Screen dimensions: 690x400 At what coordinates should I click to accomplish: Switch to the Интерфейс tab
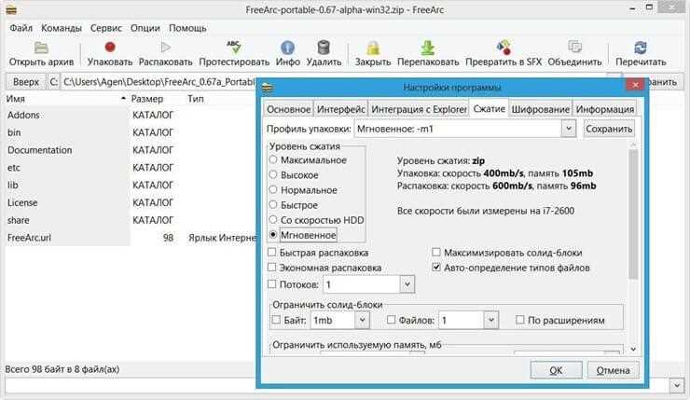(x=340, y=109)
